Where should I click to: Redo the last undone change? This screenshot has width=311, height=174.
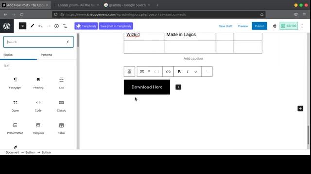pyautogui.click(x=49, y=26)
